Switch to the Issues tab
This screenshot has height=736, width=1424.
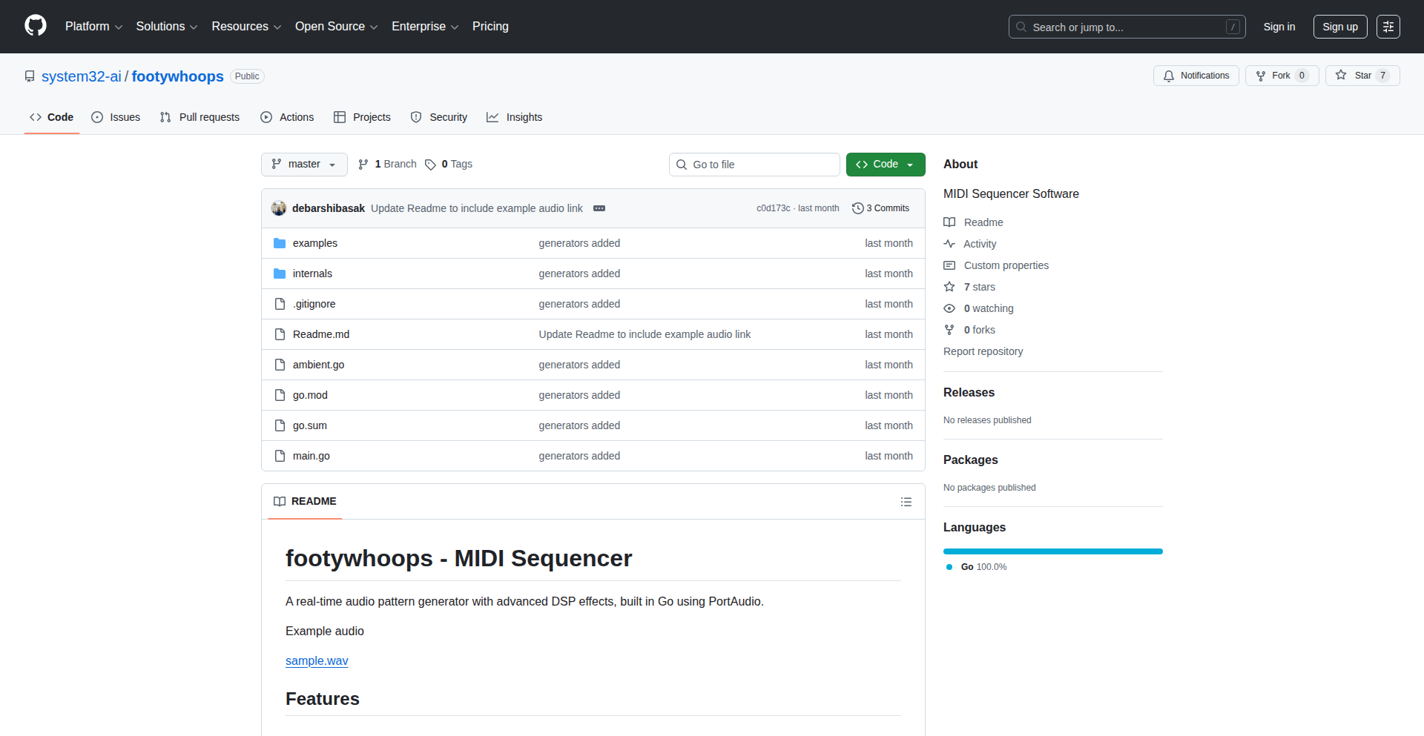coord(116,117)
